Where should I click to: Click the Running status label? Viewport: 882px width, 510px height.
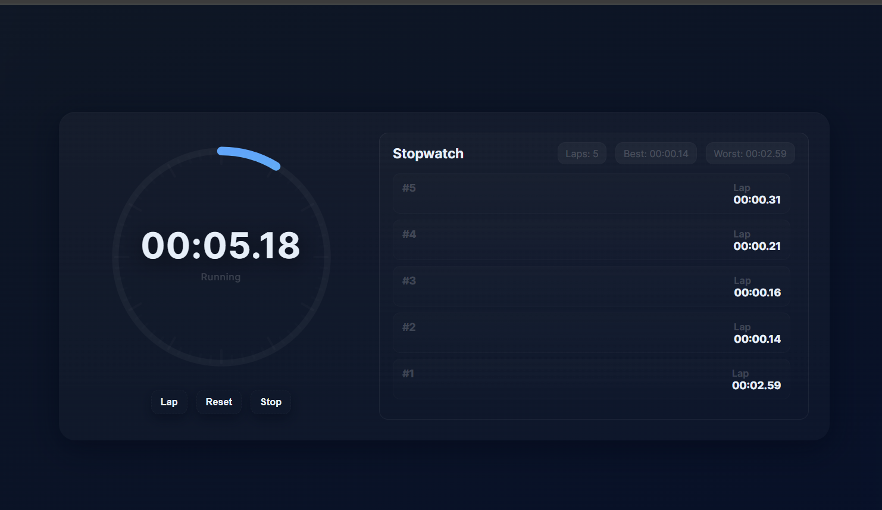(x=221, y=277)
